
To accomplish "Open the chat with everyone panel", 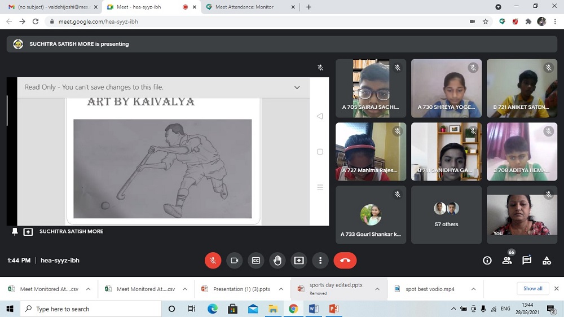I will tap(527, 260).
